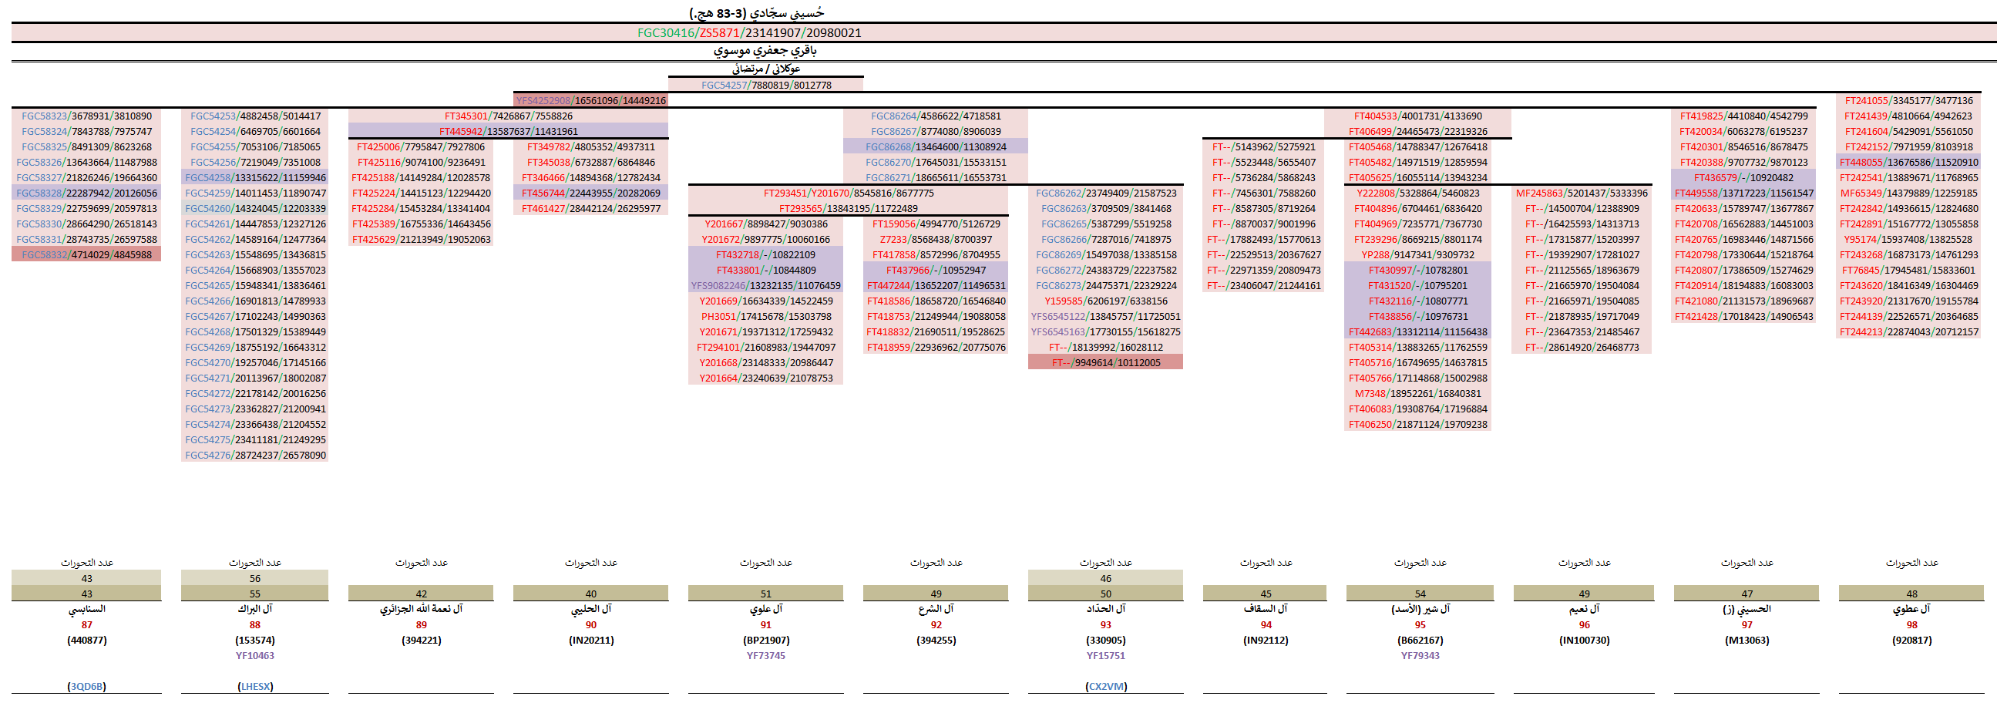Click the red kit number 95
Screen dimensions: 1997x703
(x=1420, y=624)
